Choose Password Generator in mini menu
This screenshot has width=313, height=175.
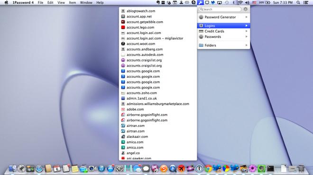point(223,17)
